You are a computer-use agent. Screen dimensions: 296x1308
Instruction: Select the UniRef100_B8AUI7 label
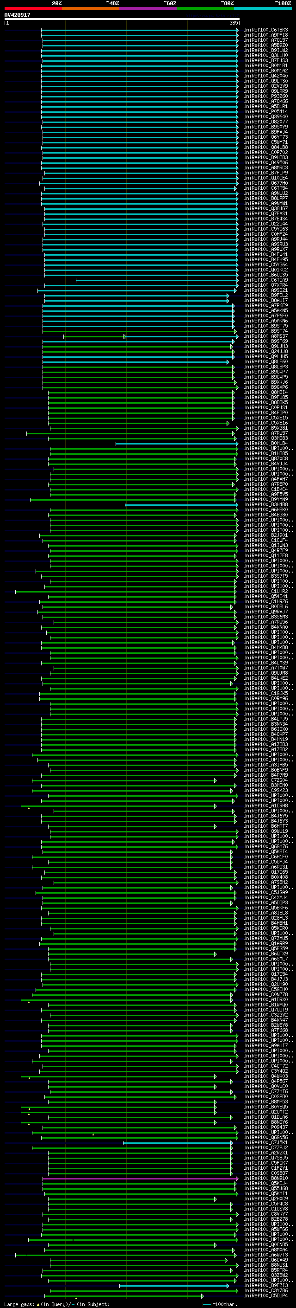[x=265, y=300]
